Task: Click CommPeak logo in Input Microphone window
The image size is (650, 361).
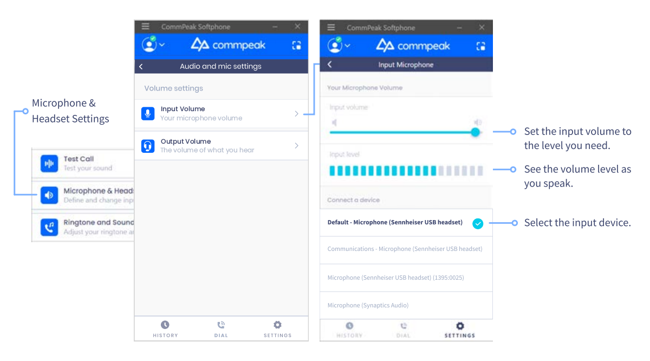Action: point(413,46)
